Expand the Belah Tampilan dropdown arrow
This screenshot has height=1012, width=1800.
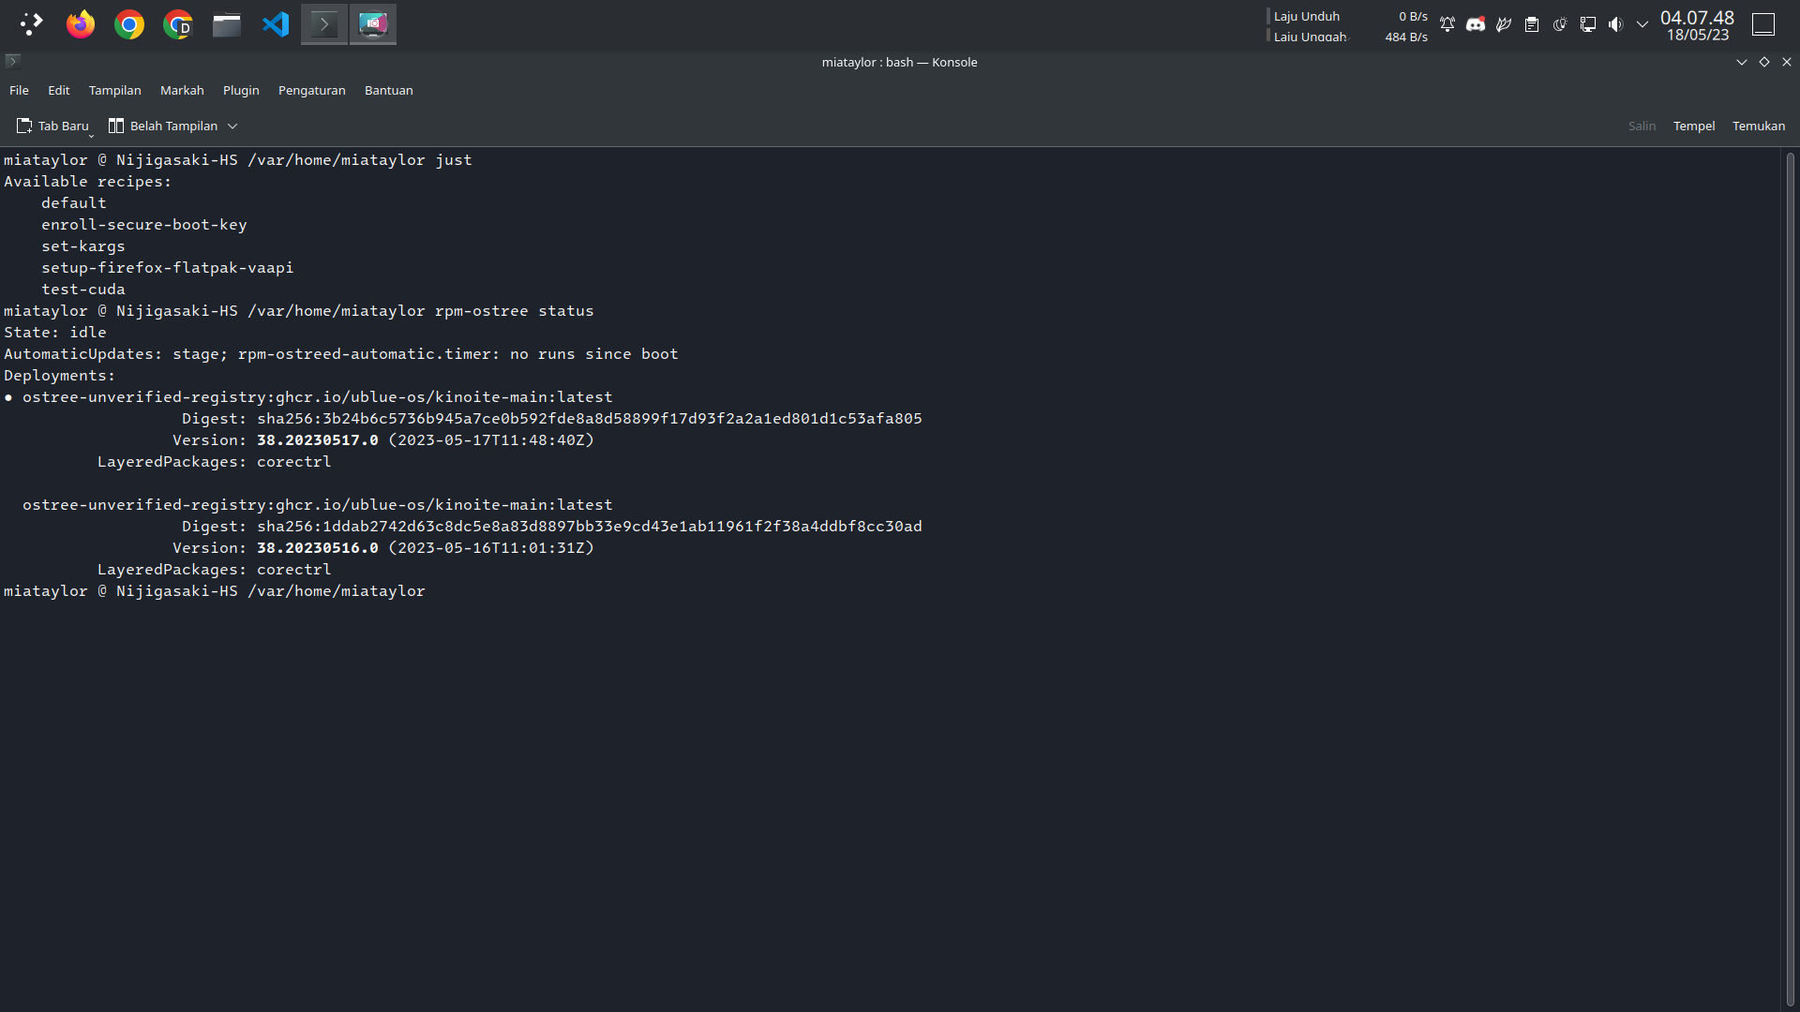(232, 126)
